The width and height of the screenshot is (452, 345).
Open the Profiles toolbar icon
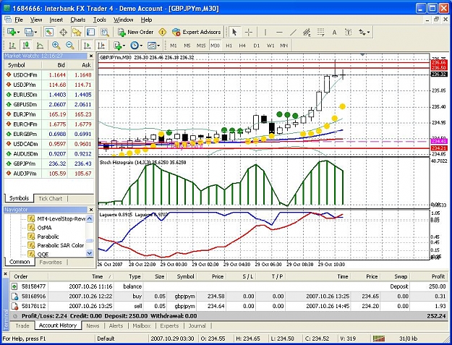pos(30,32)
